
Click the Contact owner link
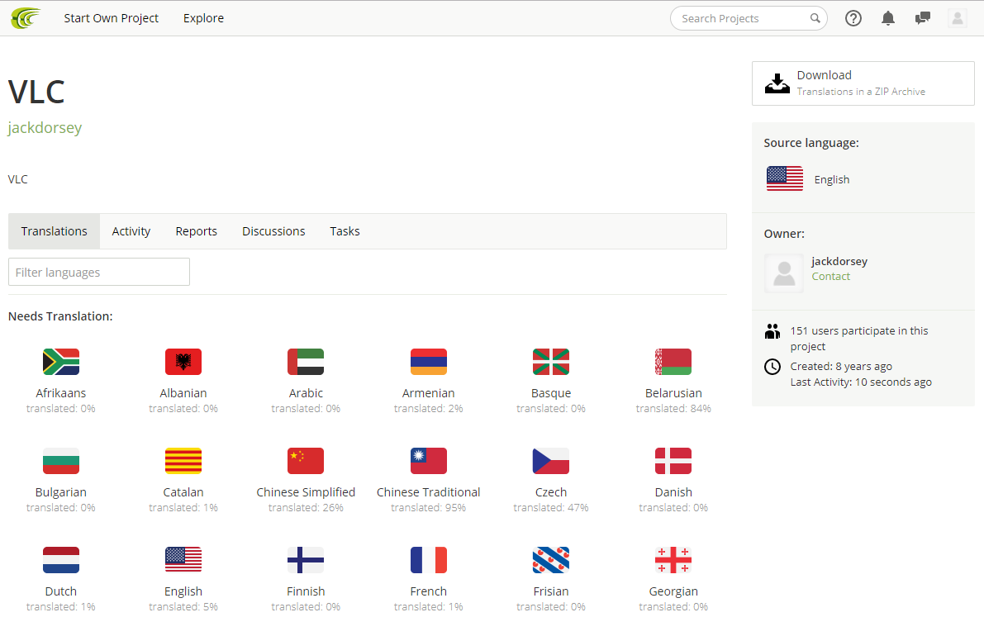pyautogui.click(x=831, y=277)
